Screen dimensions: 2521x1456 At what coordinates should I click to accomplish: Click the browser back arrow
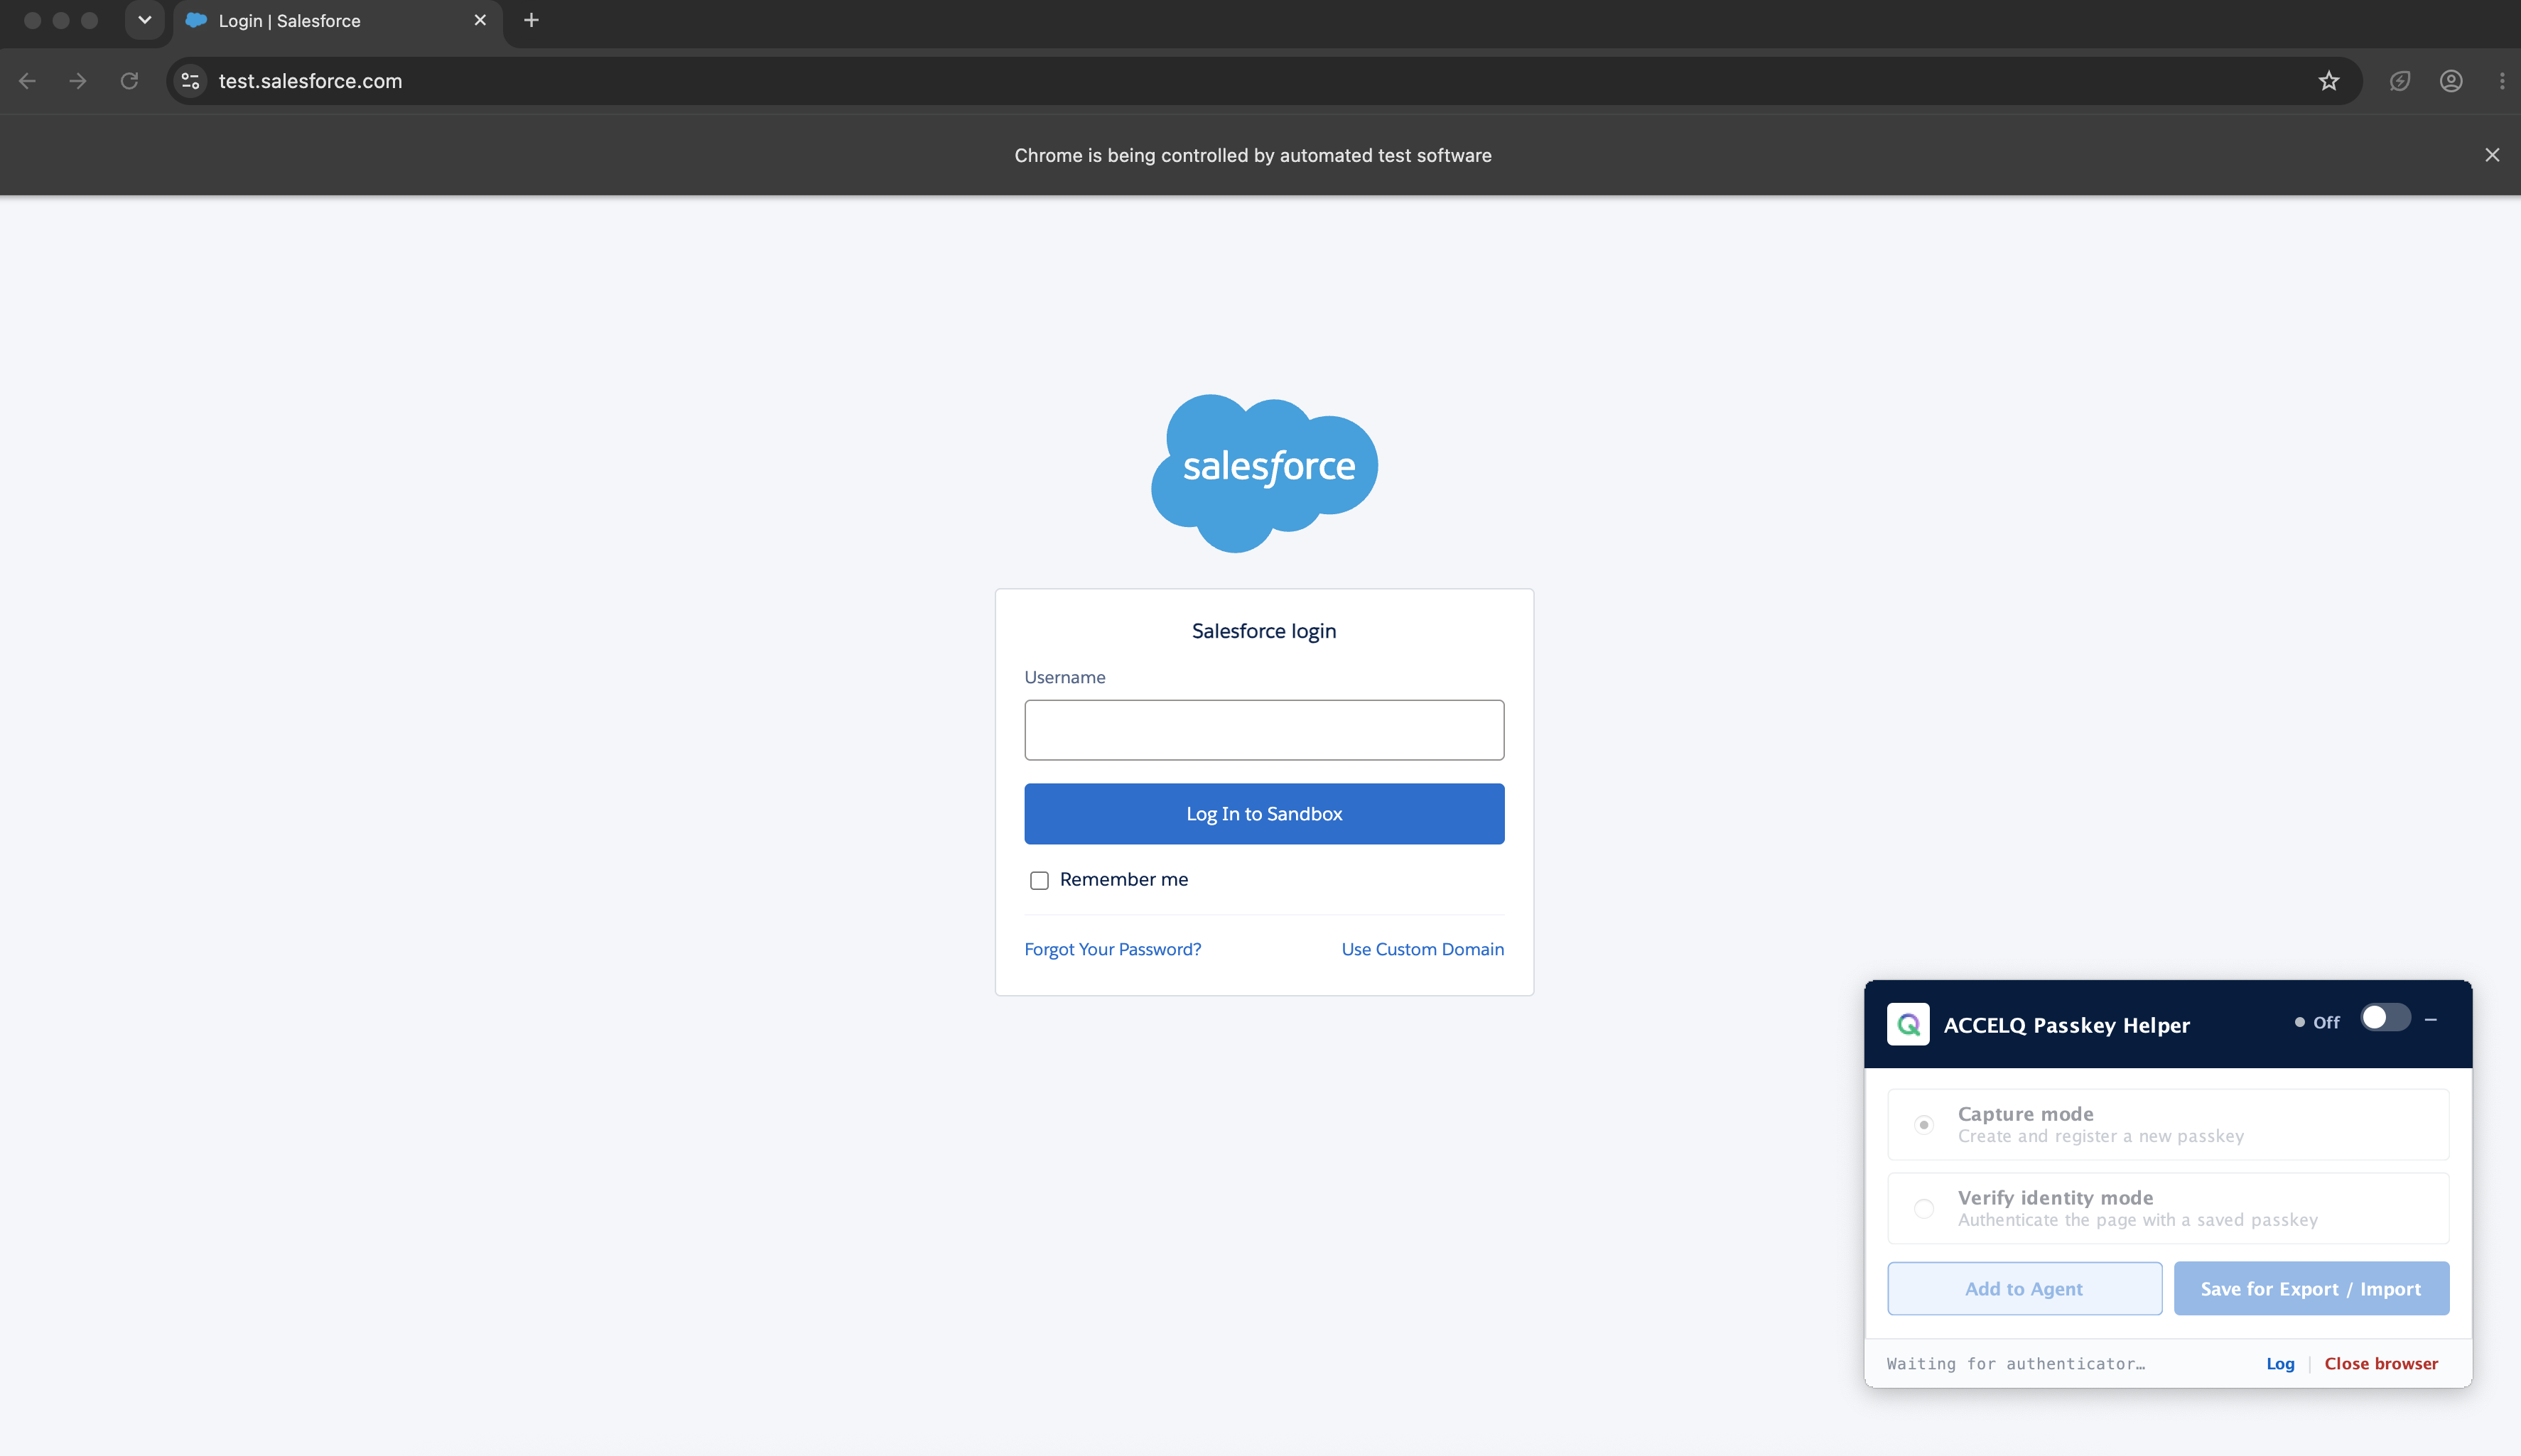(28, 81)
